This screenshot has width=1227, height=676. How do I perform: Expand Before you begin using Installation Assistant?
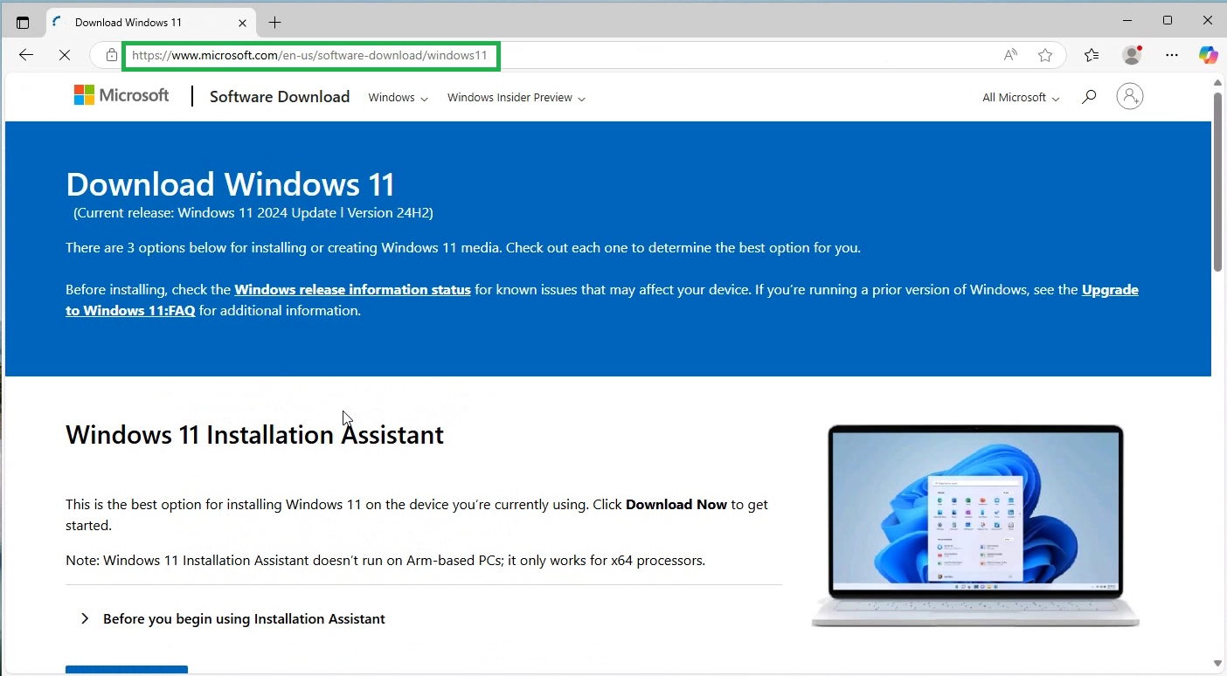pos(233,618)
